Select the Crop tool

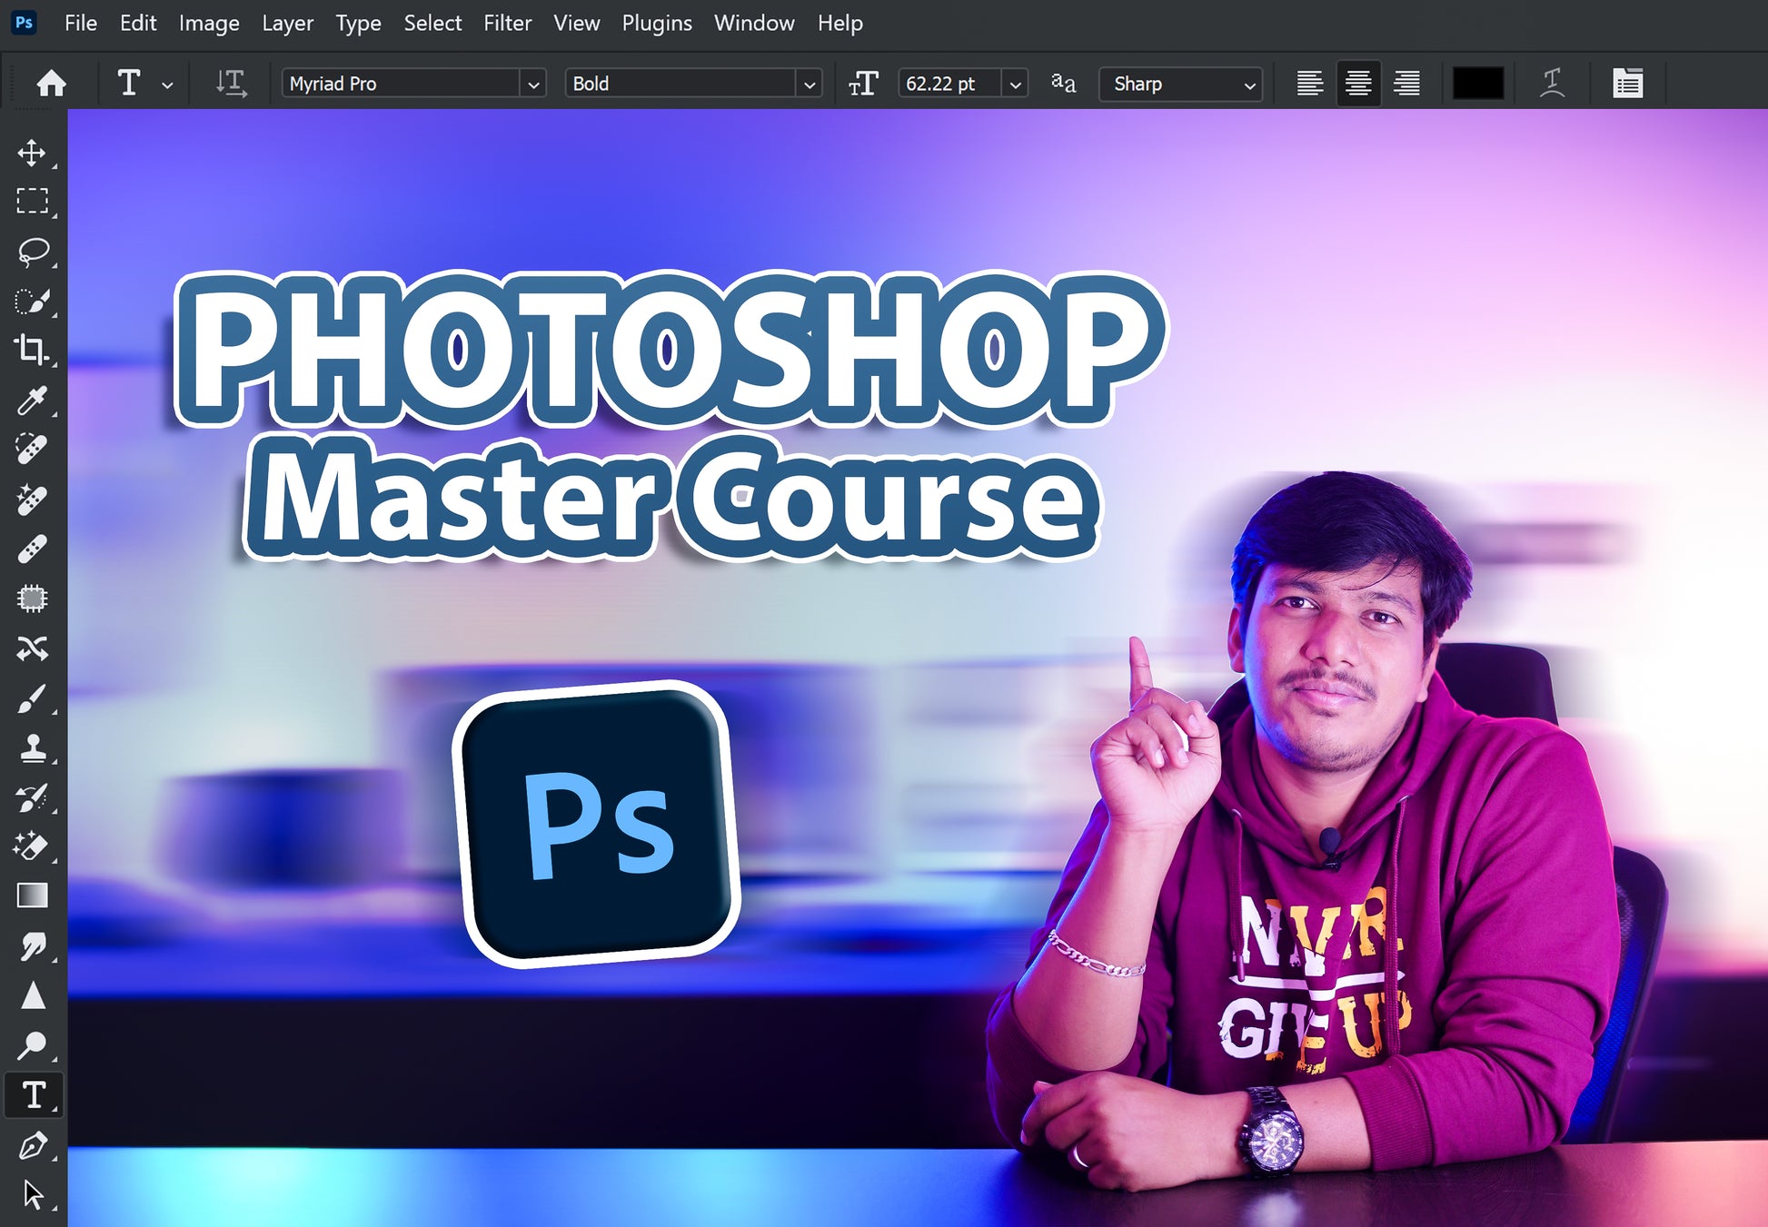(x=33, y=350)
